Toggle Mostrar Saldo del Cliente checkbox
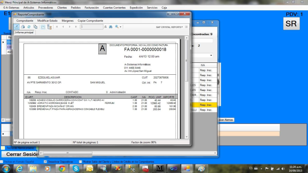This screenshot has width=308, height=173. 80,161
